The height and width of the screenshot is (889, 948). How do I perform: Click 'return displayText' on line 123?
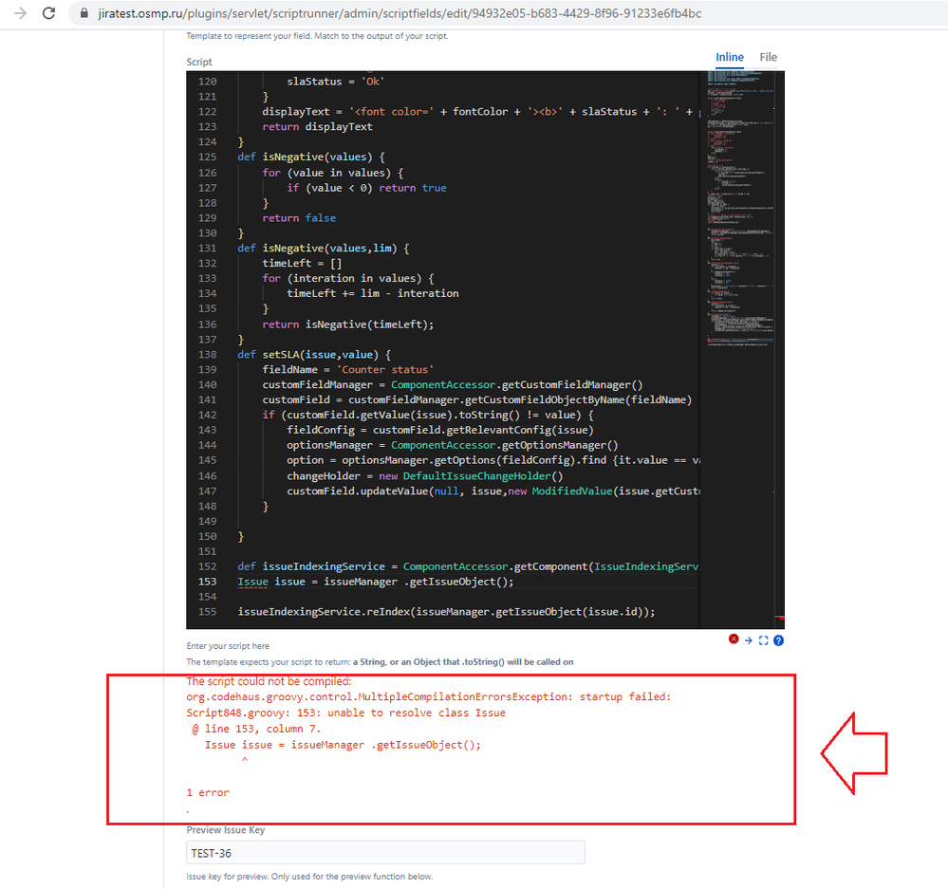click(317, 126)
